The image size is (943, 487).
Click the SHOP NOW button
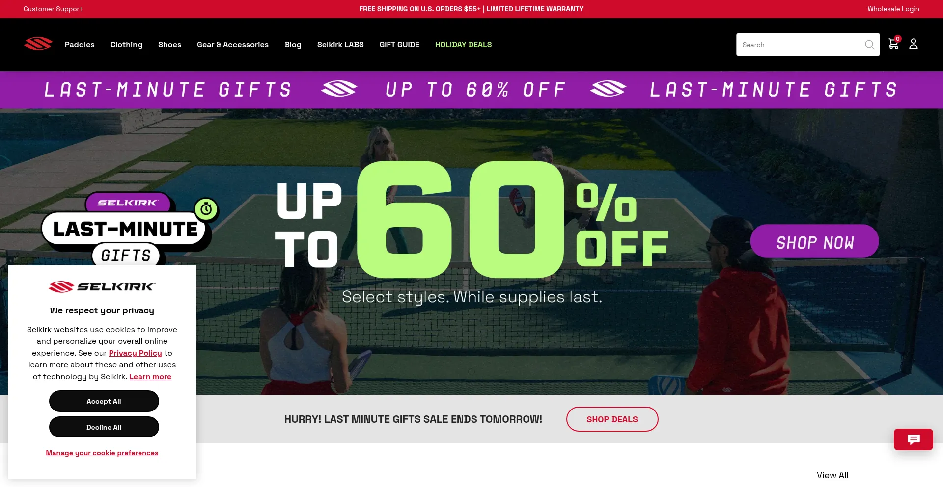coord(815,241)
